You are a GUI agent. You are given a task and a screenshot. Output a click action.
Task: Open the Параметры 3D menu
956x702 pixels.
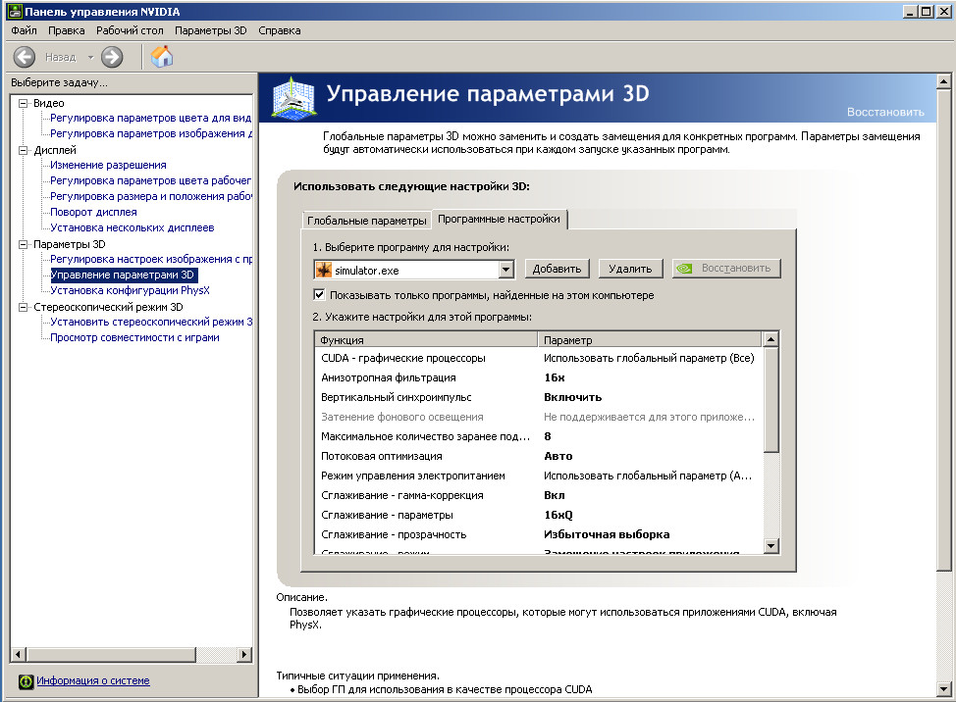(211, 30)
